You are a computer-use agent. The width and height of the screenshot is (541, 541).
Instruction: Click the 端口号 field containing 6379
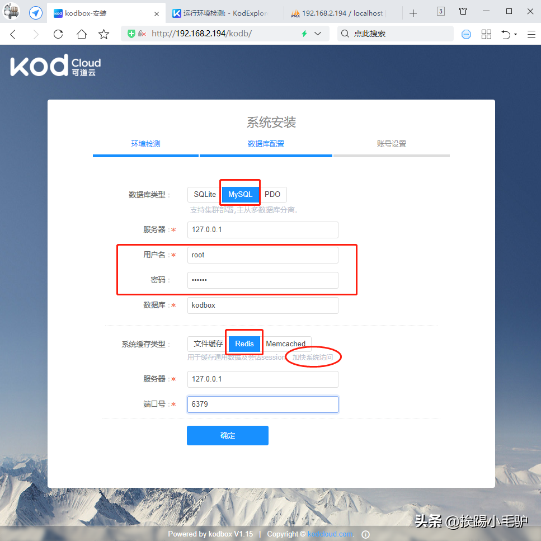coord(262,404)
